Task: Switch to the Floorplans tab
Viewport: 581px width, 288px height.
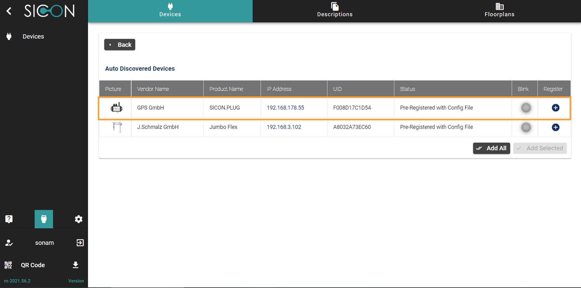Action: 499,11
